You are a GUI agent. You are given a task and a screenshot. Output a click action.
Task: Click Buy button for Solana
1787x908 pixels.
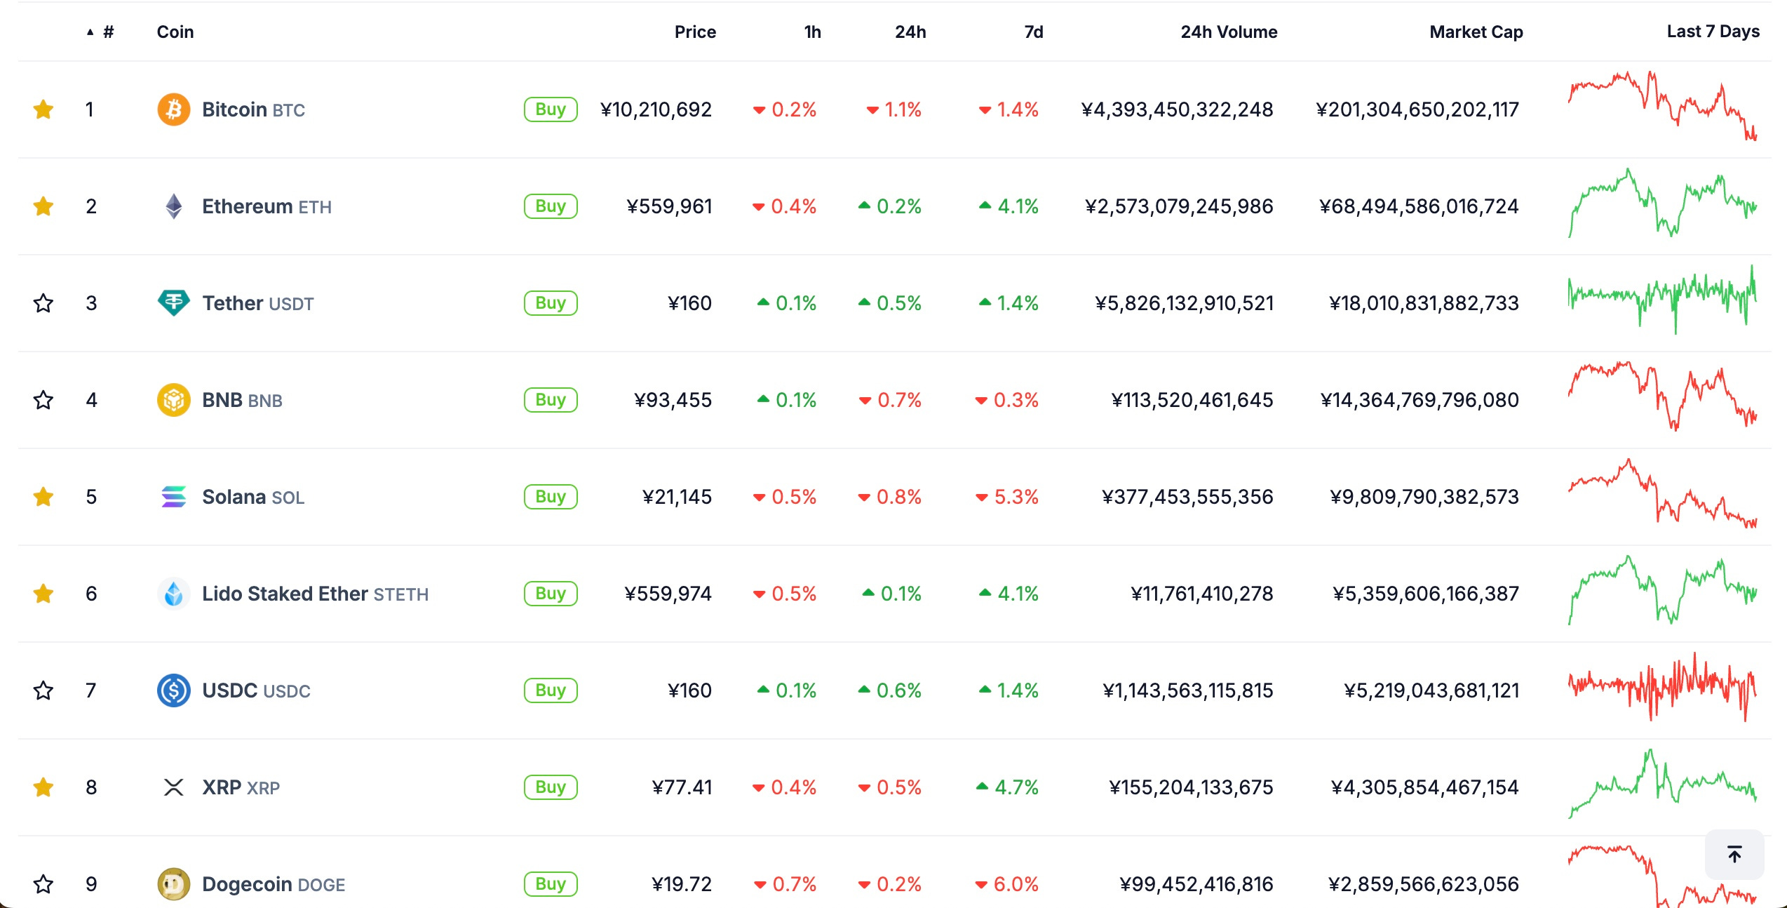click(551, 497)
